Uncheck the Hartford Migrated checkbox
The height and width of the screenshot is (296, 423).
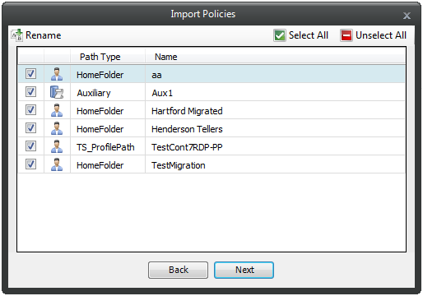pyautogui.click(x=30, y=110)
